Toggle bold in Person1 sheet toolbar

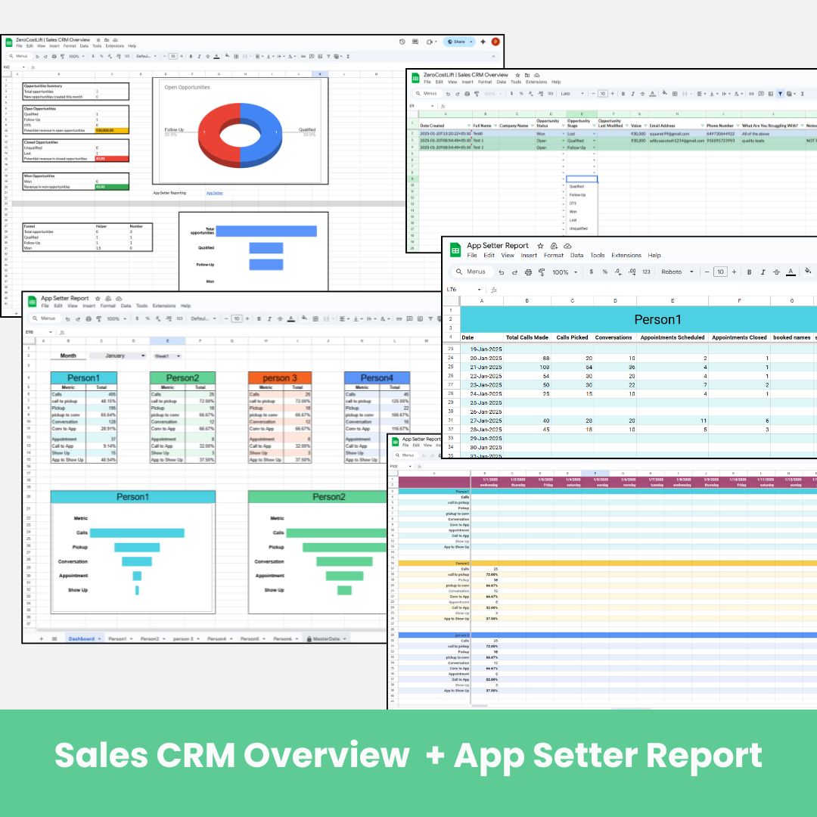(749, 272)
